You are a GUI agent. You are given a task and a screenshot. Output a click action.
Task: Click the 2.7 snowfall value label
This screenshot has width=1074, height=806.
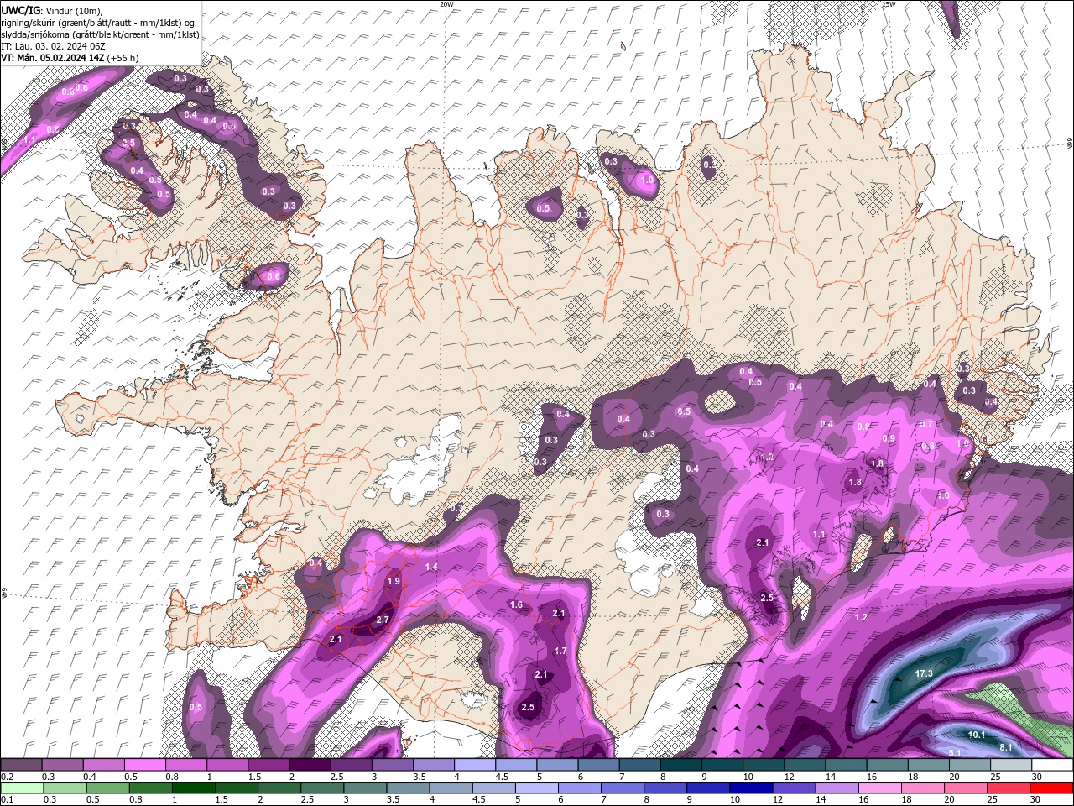click(x=383, y=620)
